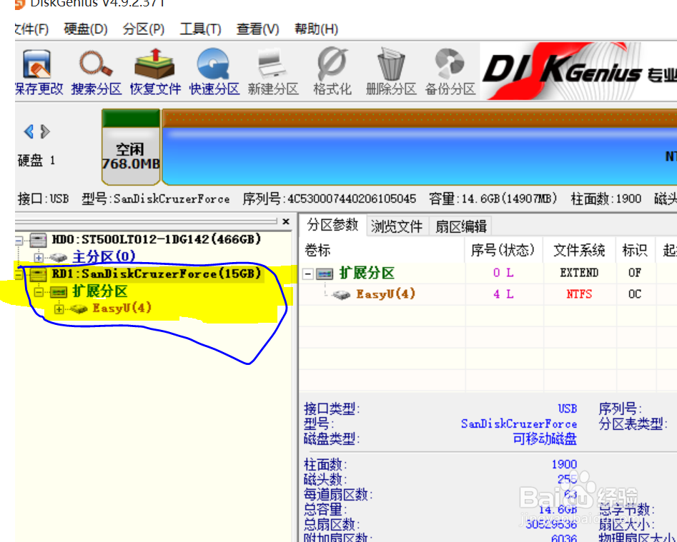Viewport: 677px width, 542px height.
Task: Collapse the 扩展分区 node in left tree
Action: (39, 292)
